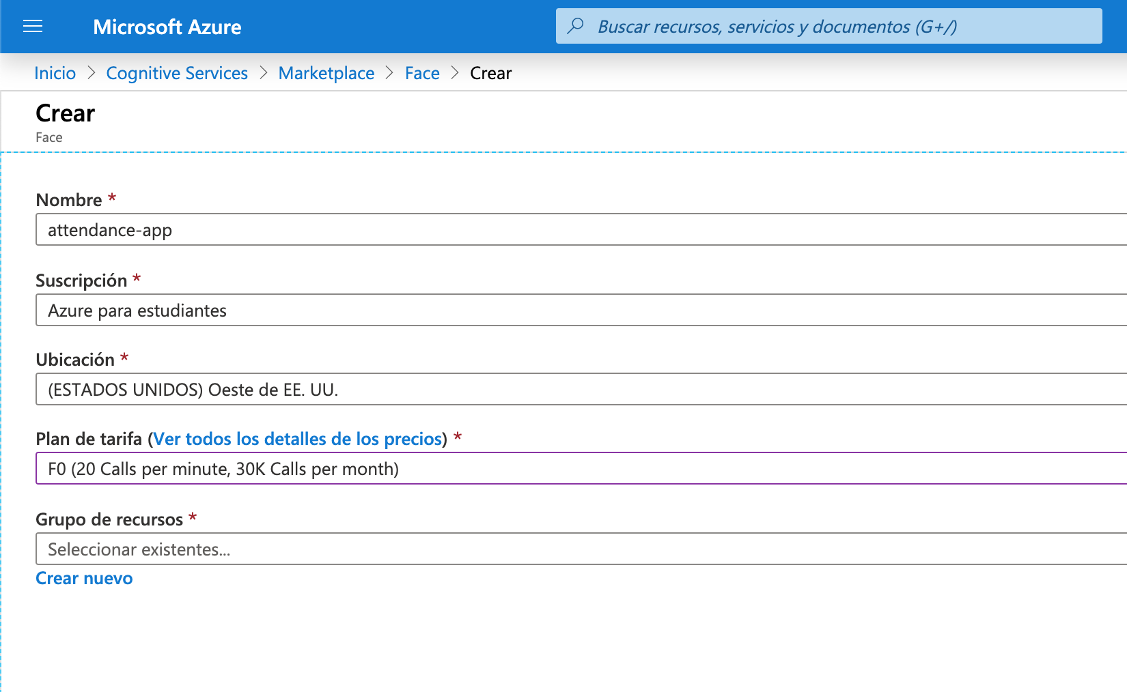Navigate to Cognitive Services breadcrumb

tap(177, 73)
